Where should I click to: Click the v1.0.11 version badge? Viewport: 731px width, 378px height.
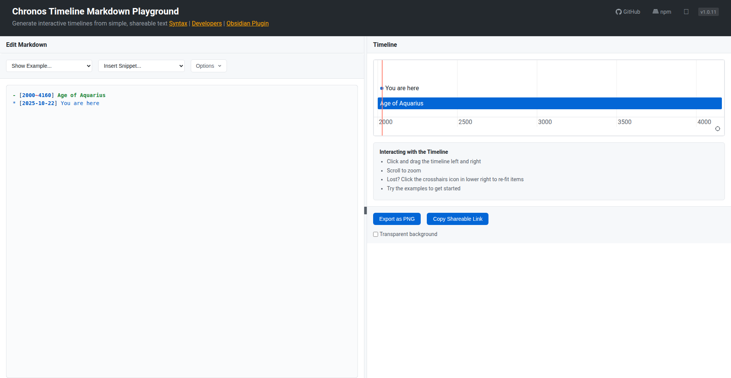click(708, 12)
